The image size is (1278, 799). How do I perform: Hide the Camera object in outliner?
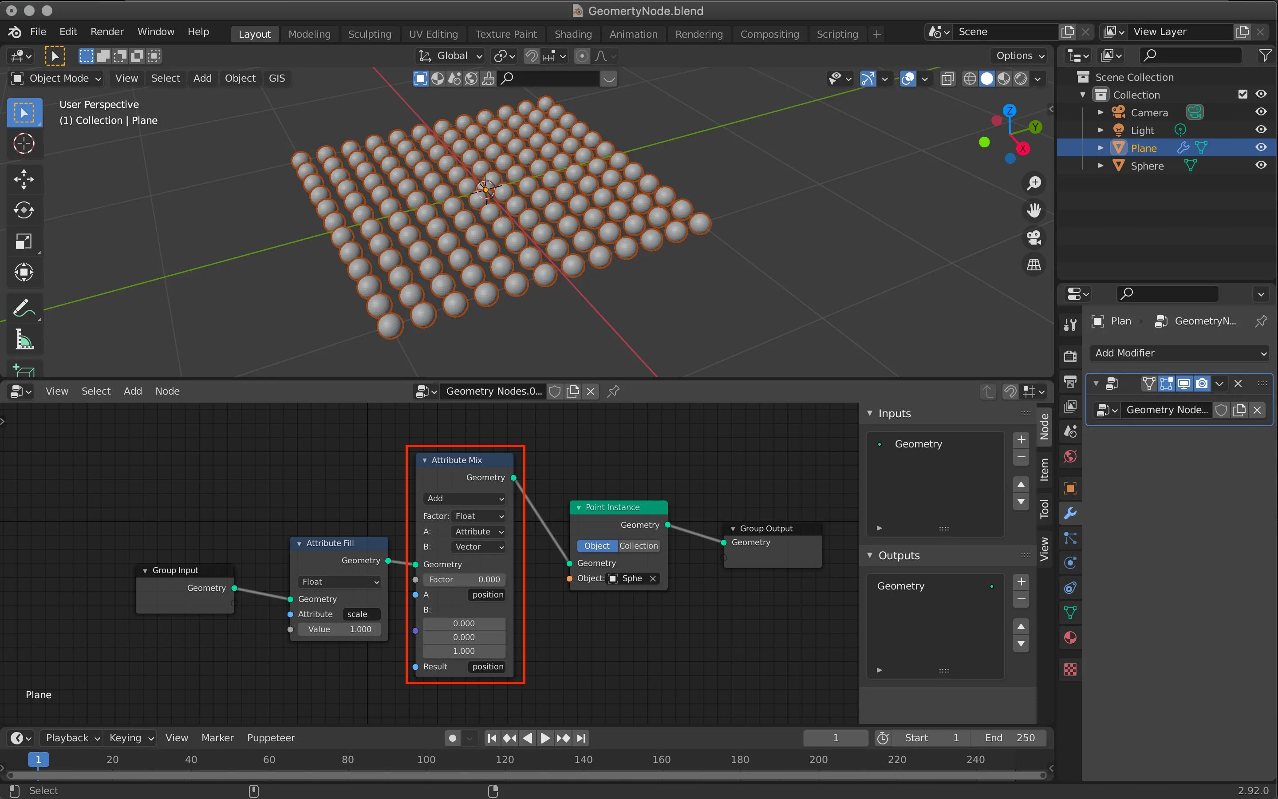pyautogui.click(x=1261, y=112)
